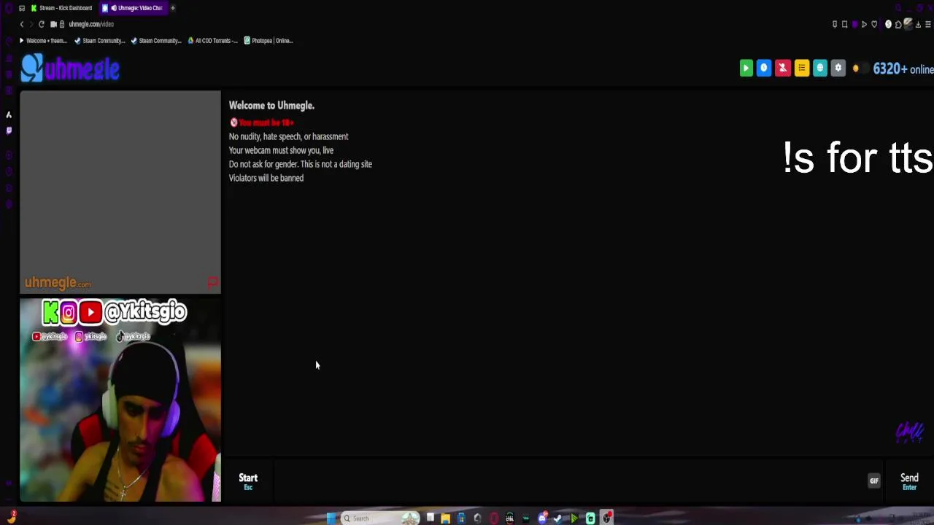This screenshot has width=934, height=525.
Task: Open a new browser tab
Action: pyautogui.click(x=173, y=8)
